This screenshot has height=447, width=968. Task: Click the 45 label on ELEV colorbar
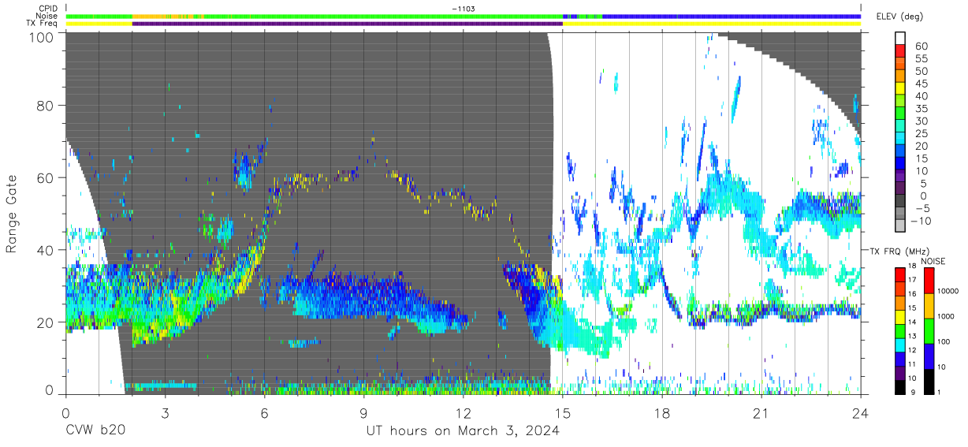tap(920, 84)
